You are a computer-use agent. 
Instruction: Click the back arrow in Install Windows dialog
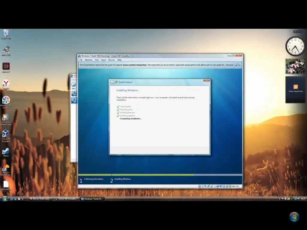point(112,82)
